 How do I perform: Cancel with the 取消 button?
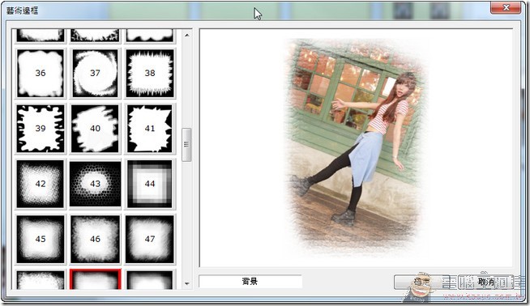[x=486, y=282]
